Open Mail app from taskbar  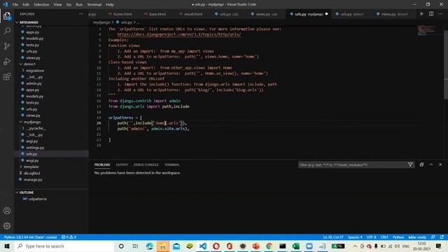point(176,246)
